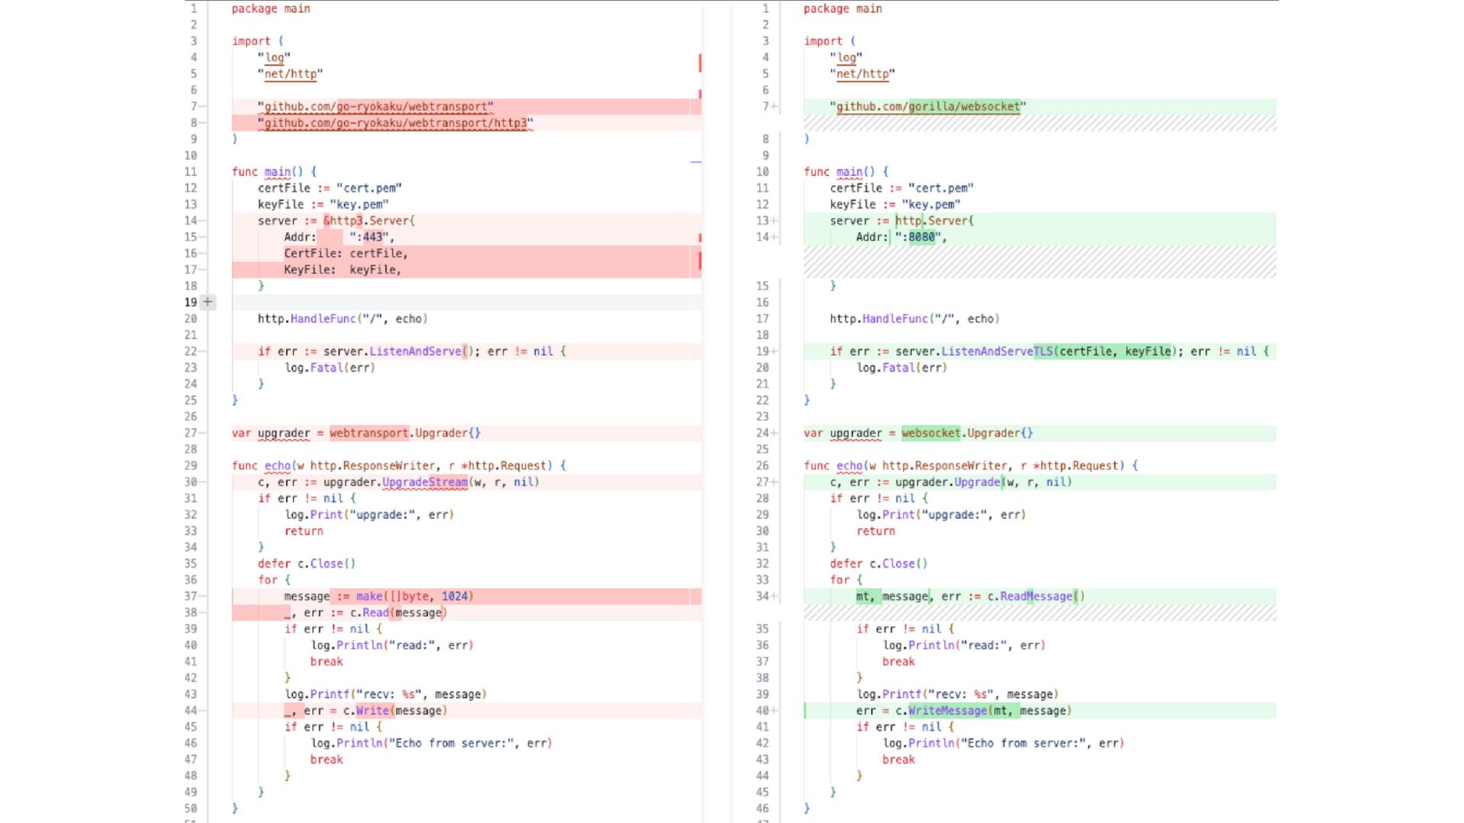Click the plus marker at right line 13

point(774,221)
